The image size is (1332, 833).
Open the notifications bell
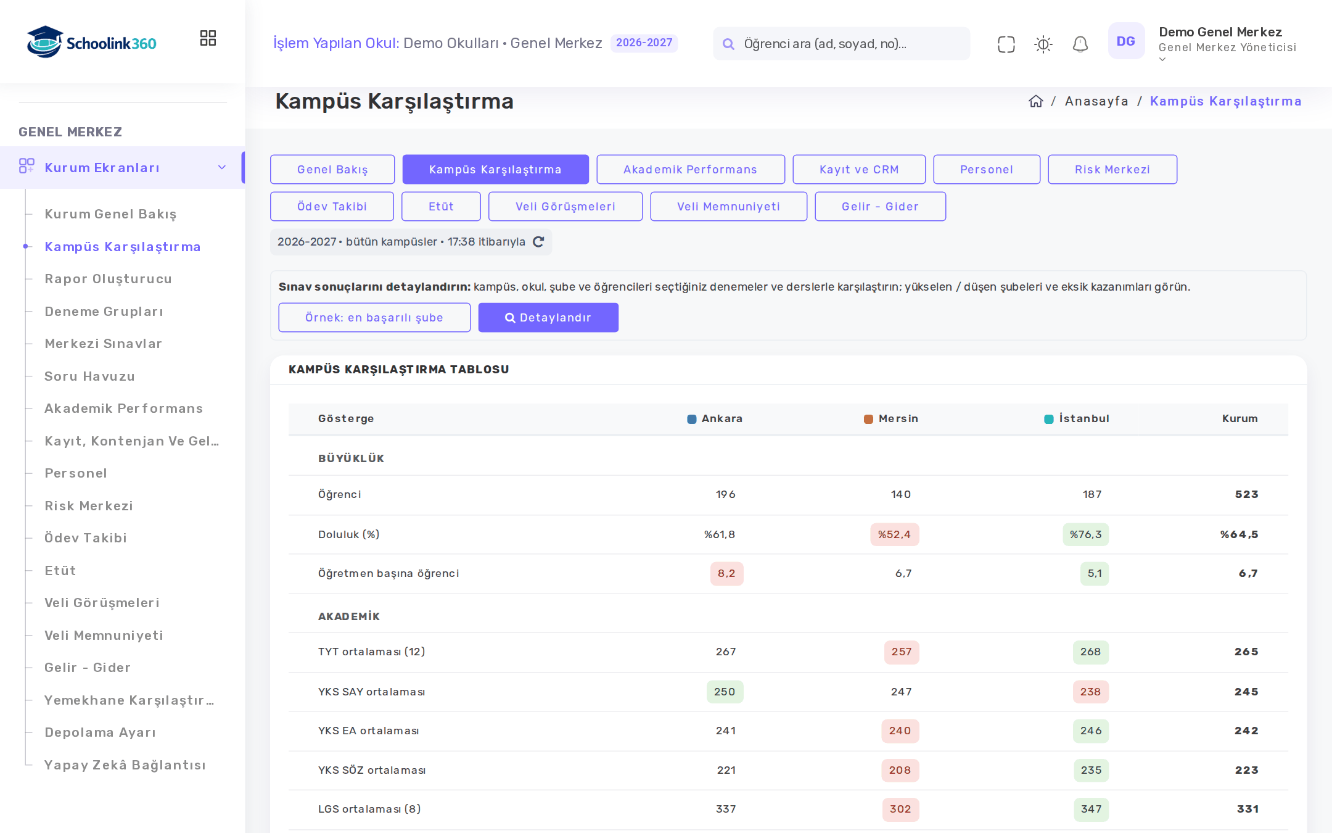coord(1080,44)
